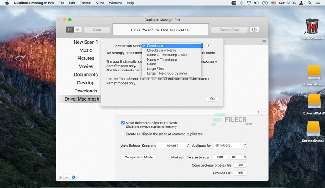This screenshot has height=188, width=325.
Task: Open ExternalData2 drive on desktop
Action: 314,104
